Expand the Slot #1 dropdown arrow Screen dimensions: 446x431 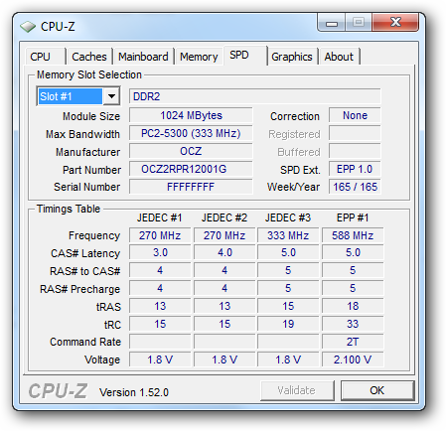coord(111,96)
